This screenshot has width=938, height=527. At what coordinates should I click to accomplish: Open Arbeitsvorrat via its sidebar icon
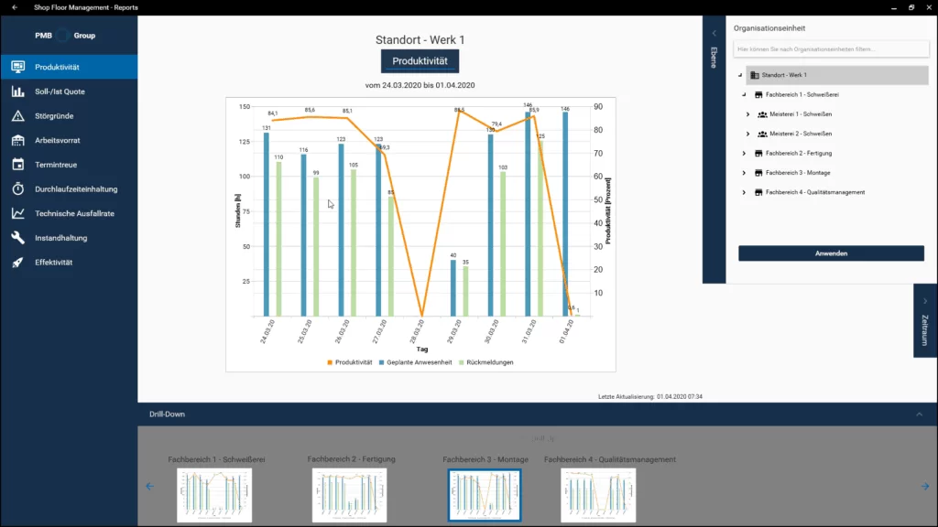tap(17, 141)
